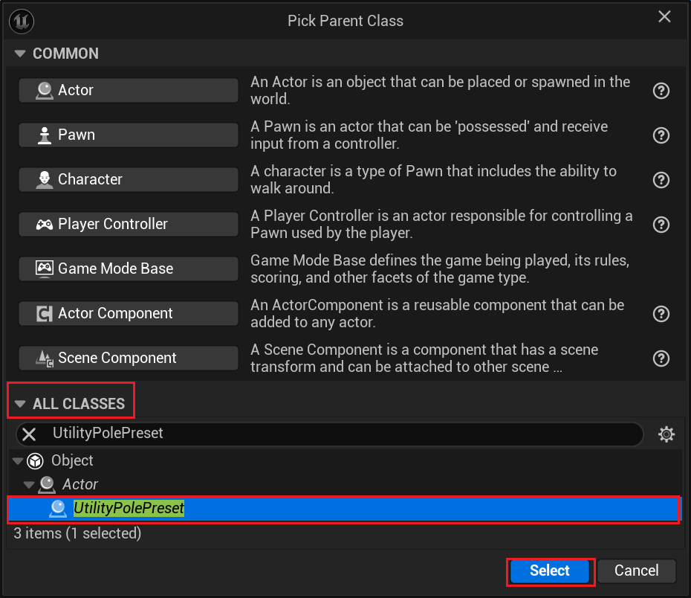This screenshot has height=598, width=691.
Task: Click help icon for Actor Component
Action: [x=661, y=314]
